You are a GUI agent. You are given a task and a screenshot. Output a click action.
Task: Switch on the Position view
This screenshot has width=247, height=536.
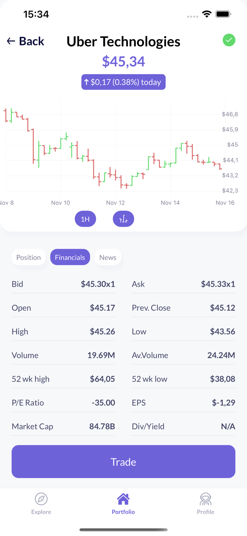[x=29, y=257]
